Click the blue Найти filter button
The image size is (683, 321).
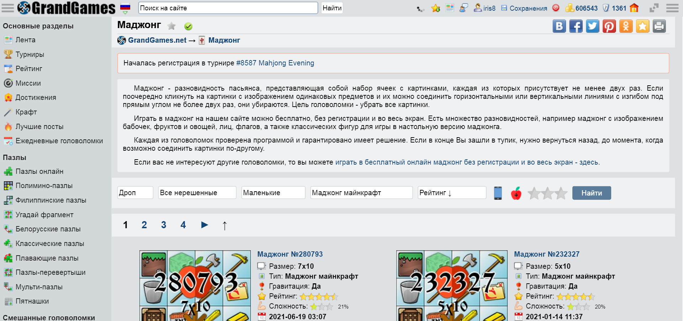[x=592, y=193]
